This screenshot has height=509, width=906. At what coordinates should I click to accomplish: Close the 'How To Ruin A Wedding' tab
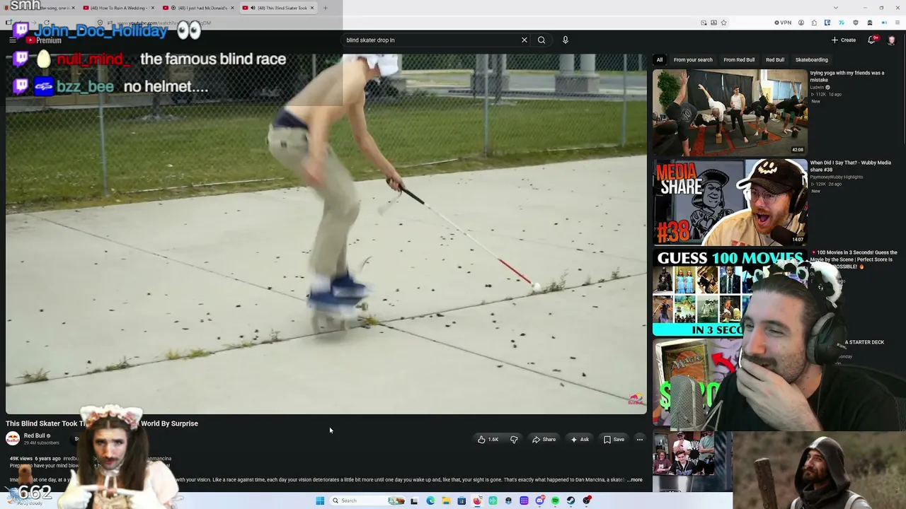153,8
